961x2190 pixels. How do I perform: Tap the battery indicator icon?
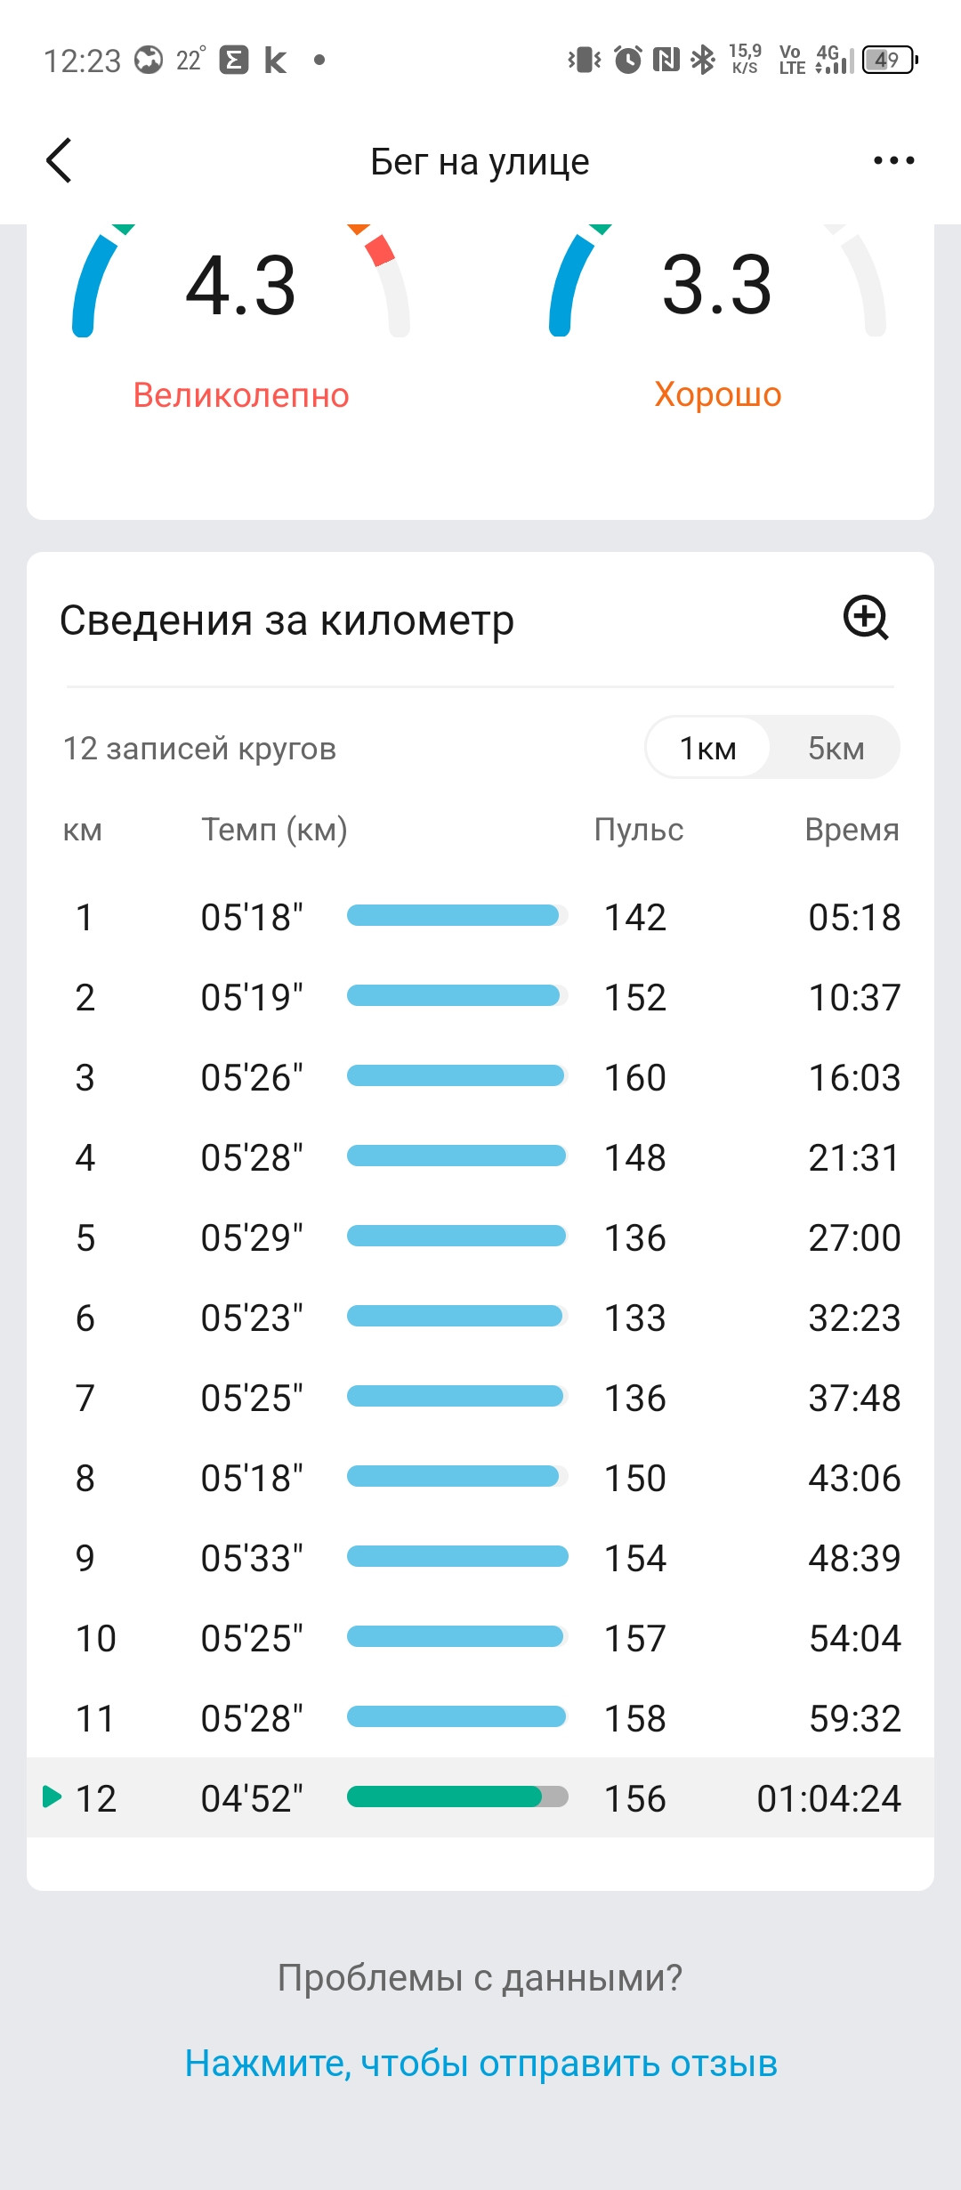point(889,60)
